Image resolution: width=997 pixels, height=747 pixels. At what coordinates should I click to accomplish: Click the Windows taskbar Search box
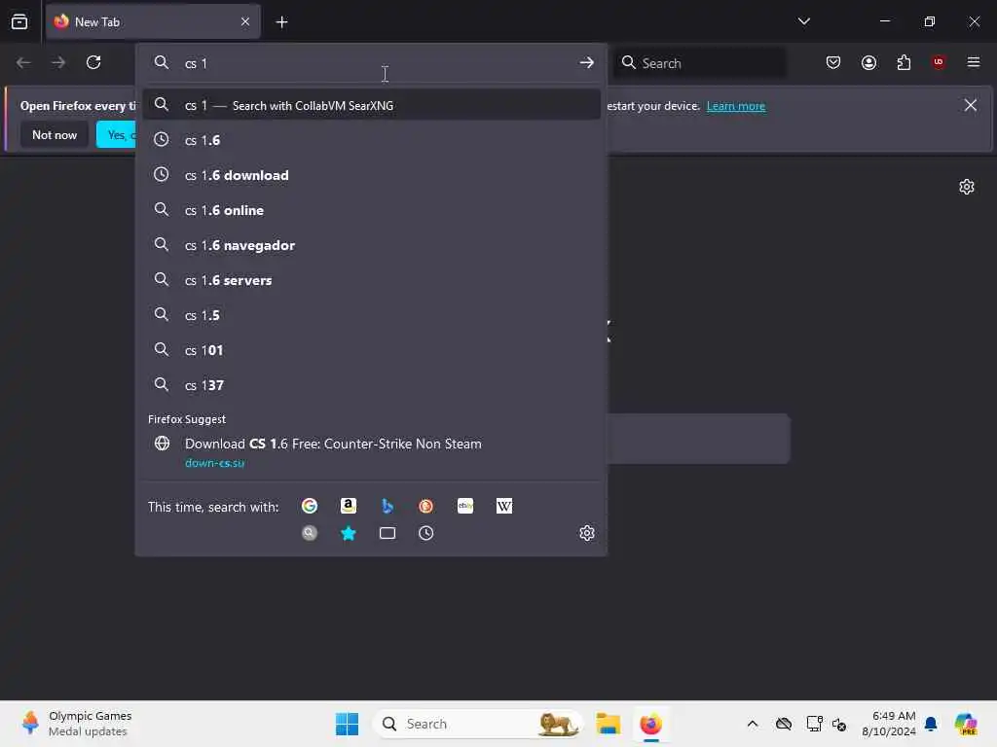tap(478, 724)
